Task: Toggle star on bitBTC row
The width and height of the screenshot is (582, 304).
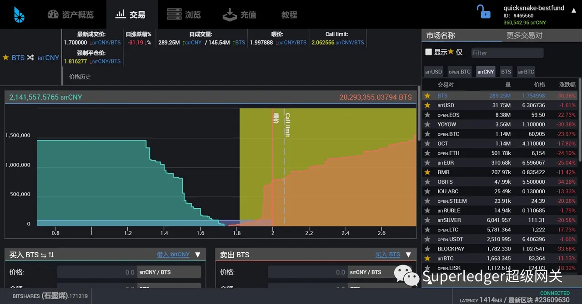Action: pos(427,258)
